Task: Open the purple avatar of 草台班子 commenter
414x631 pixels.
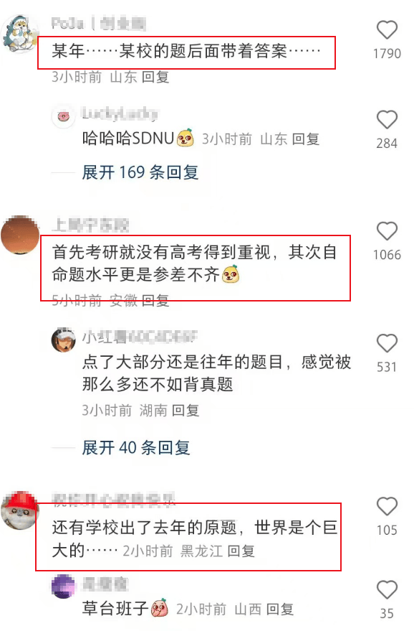Action: (64, 586)
